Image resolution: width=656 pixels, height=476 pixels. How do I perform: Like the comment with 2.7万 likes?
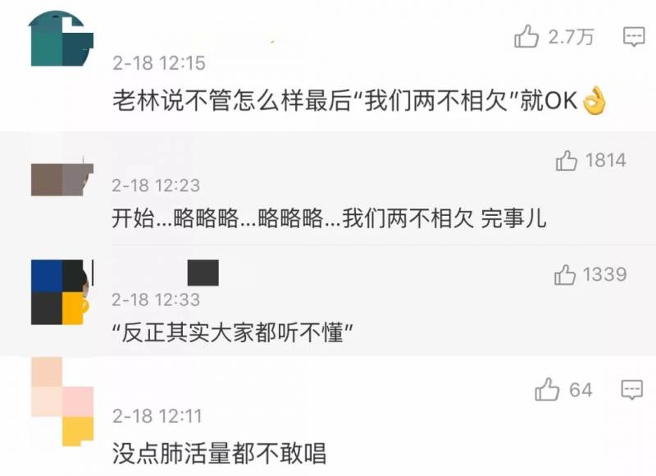pos(526,36)
